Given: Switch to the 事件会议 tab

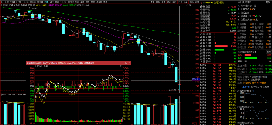Looking at the screenshot, I should (255, 87).
